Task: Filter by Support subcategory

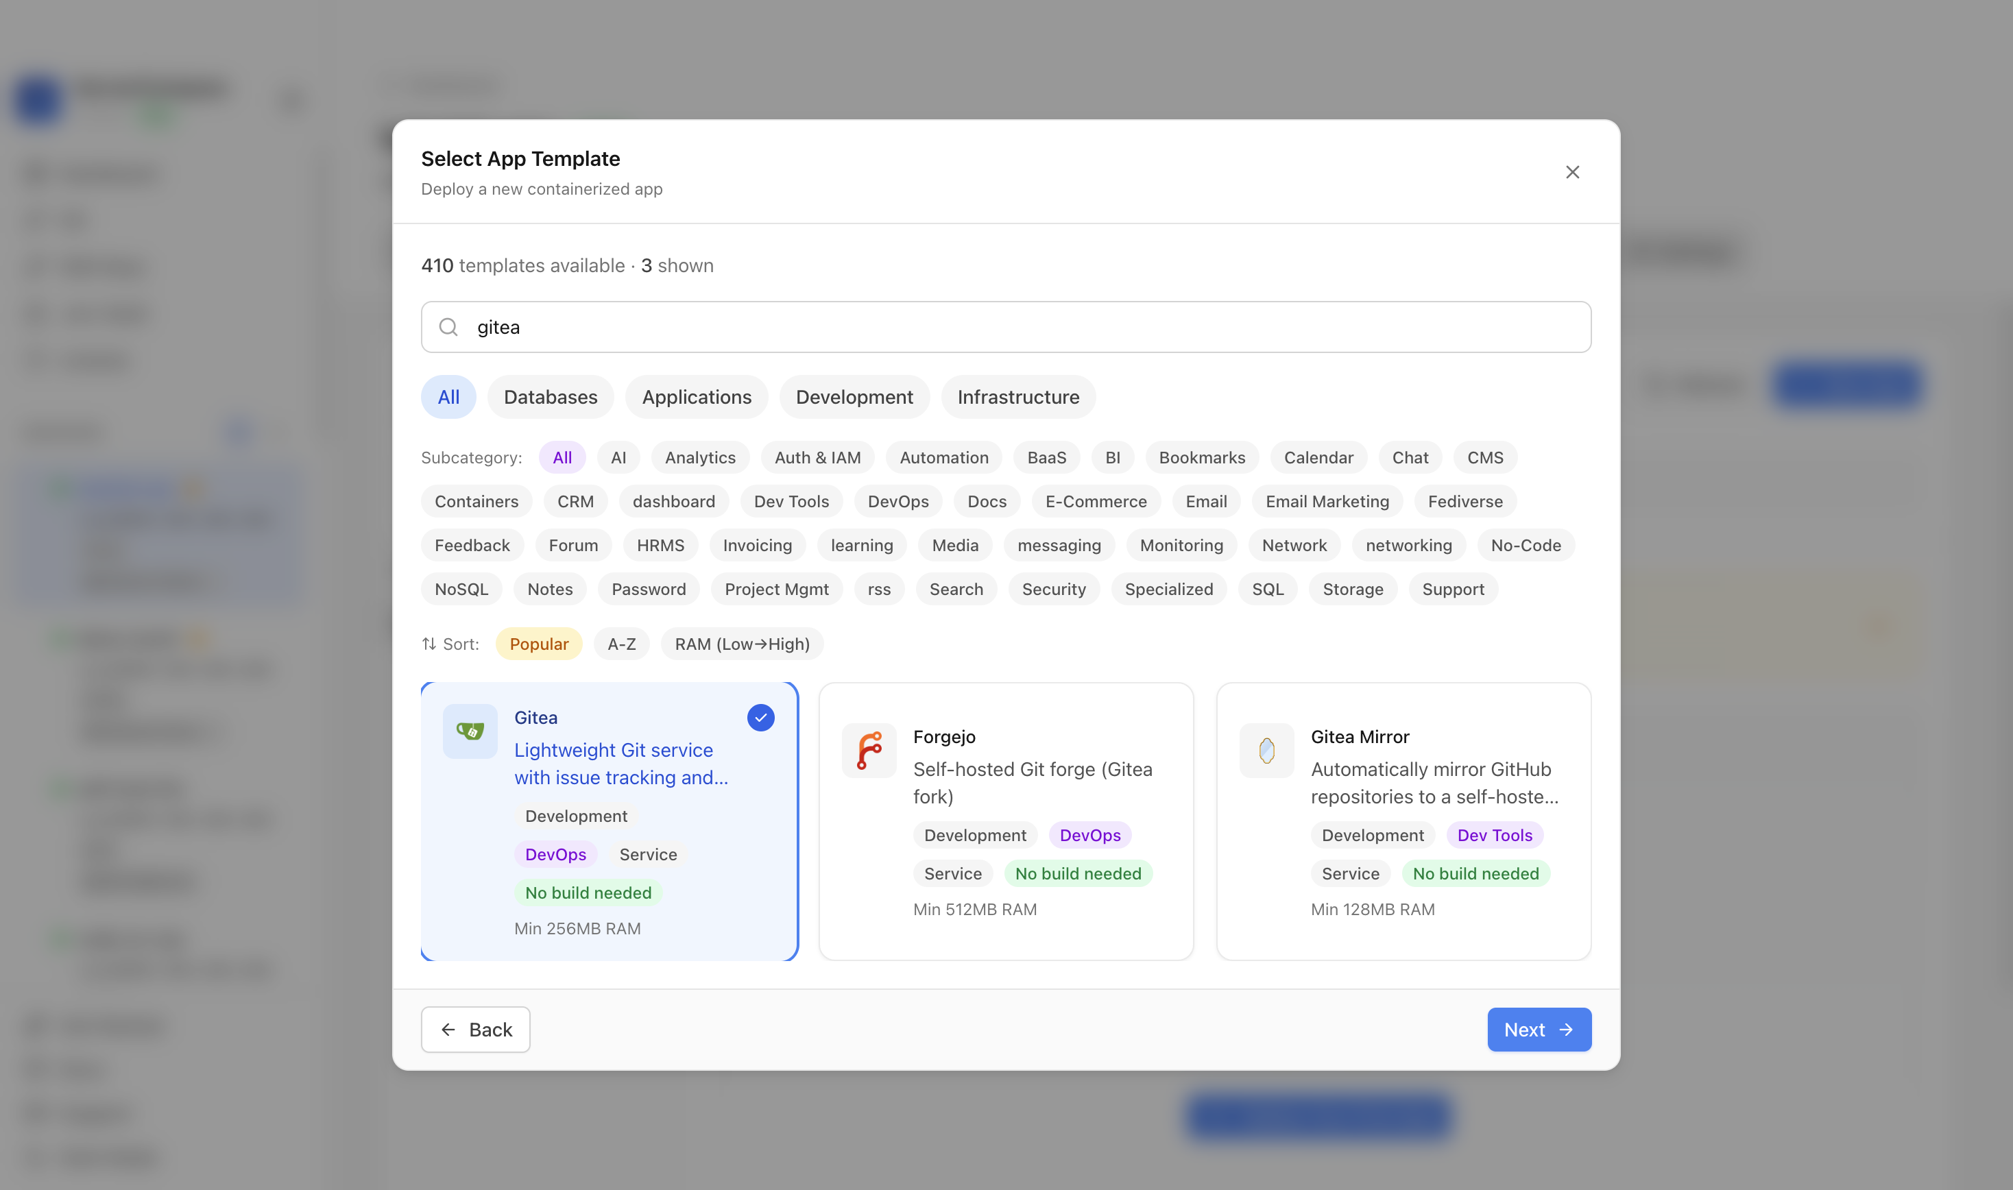Action: tap(1454, 590)
